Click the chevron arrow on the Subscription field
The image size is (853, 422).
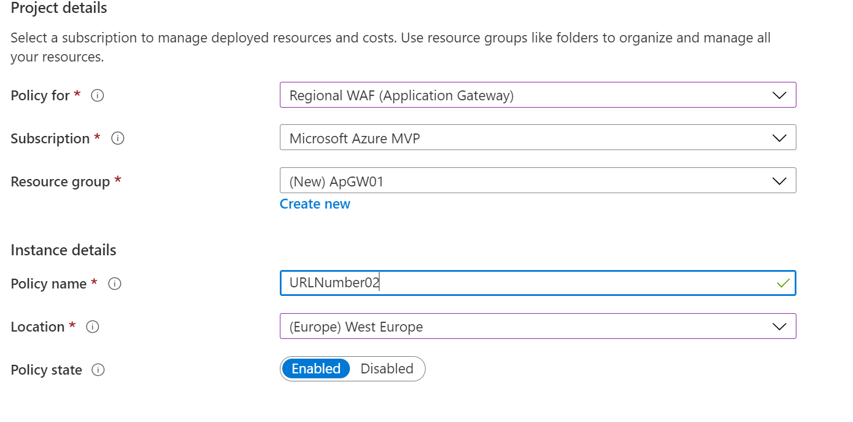(779, 138)
